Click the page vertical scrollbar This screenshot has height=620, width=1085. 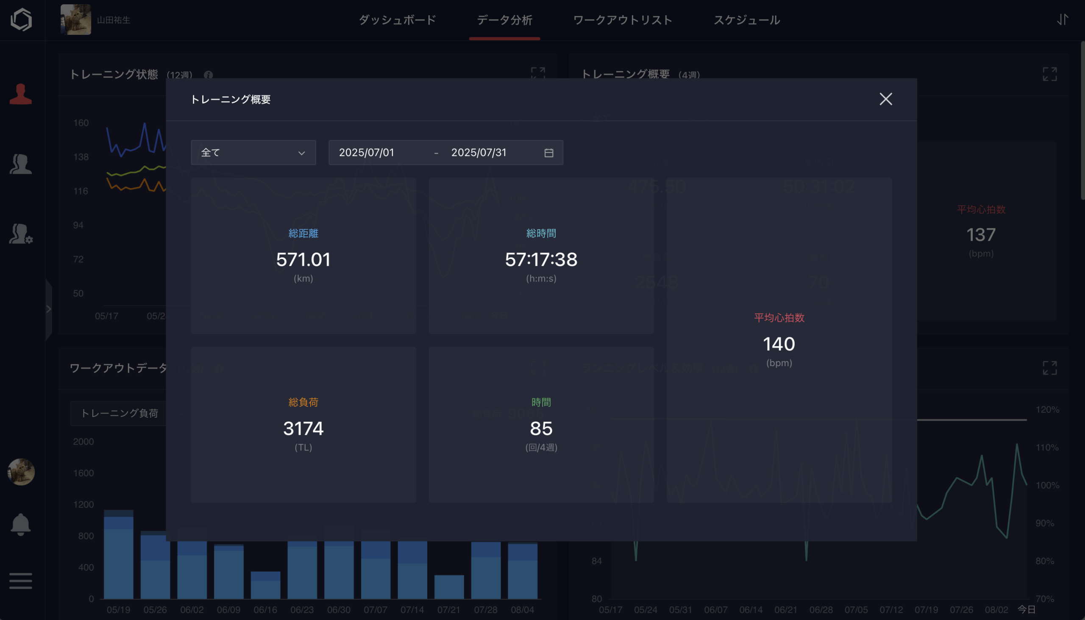1082,121
